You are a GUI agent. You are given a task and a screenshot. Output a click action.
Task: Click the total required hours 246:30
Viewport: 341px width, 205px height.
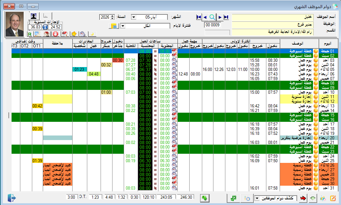tap(186, 197)
